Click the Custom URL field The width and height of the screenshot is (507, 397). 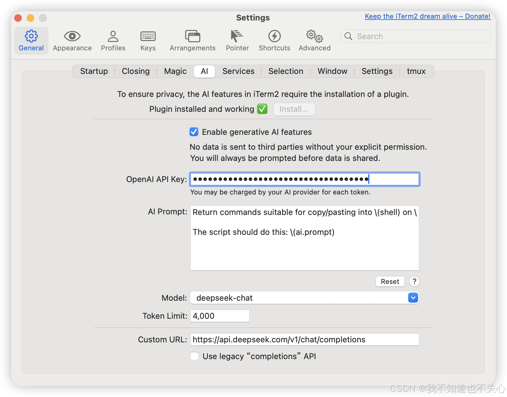pyautogui.click(x=304, y=340)
